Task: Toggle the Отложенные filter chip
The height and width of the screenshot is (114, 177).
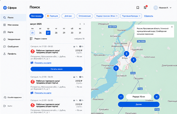Action: tap(85, 16)
